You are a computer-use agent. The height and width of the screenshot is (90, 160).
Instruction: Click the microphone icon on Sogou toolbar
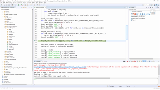142,14
